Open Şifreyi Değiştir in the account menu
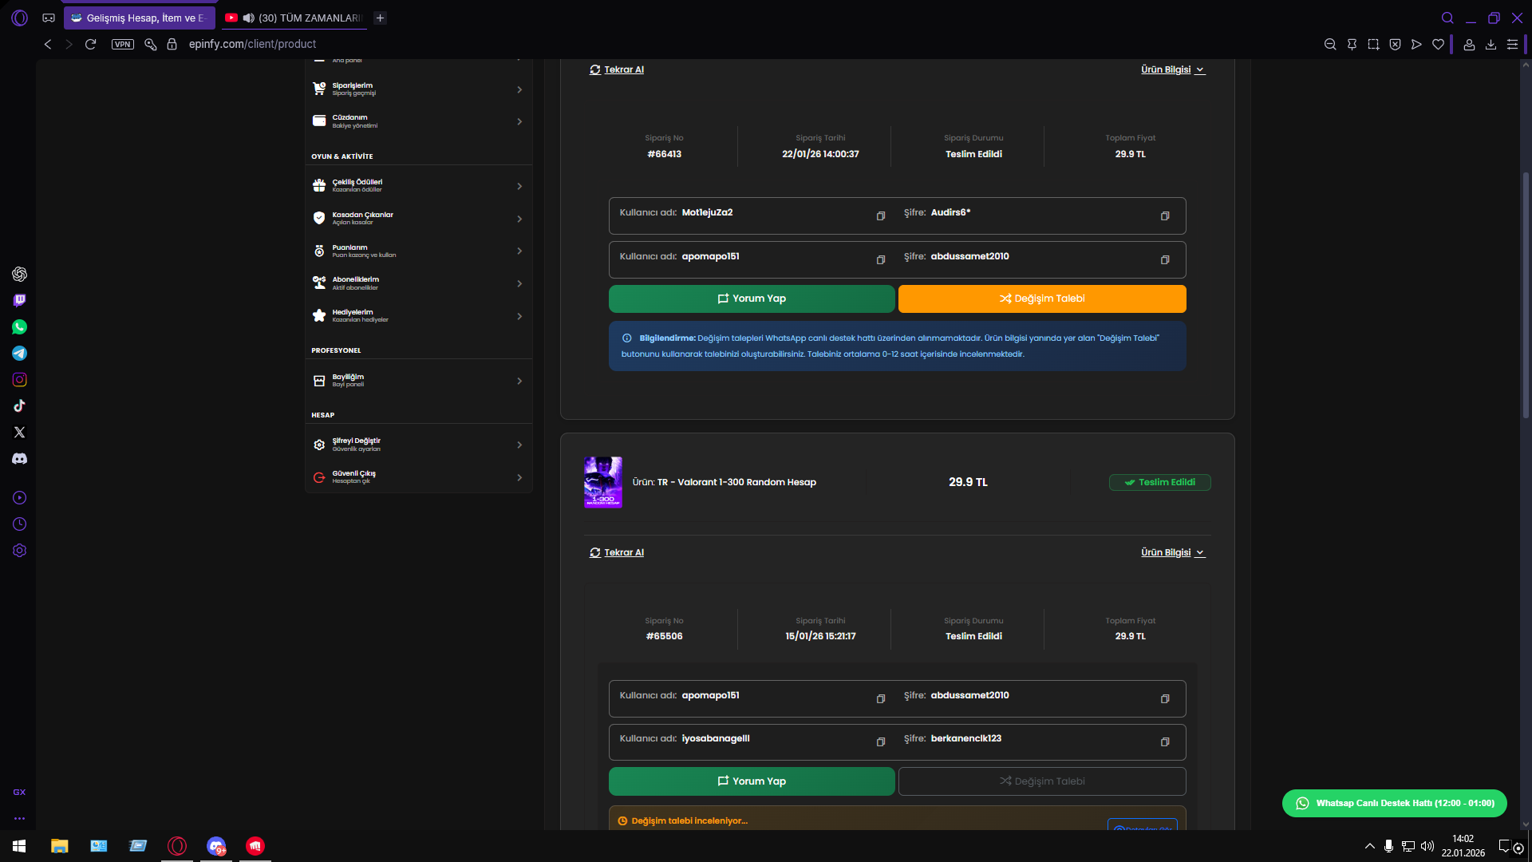This screenshot has width=1532, height=862. (419, 445)
